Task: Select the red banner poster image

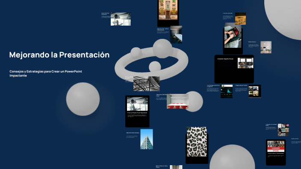Action: 276,146
